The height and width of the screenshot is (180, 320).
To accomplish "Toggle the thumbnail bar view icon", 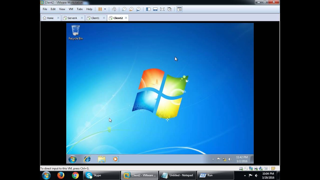I will click(155, 9).
